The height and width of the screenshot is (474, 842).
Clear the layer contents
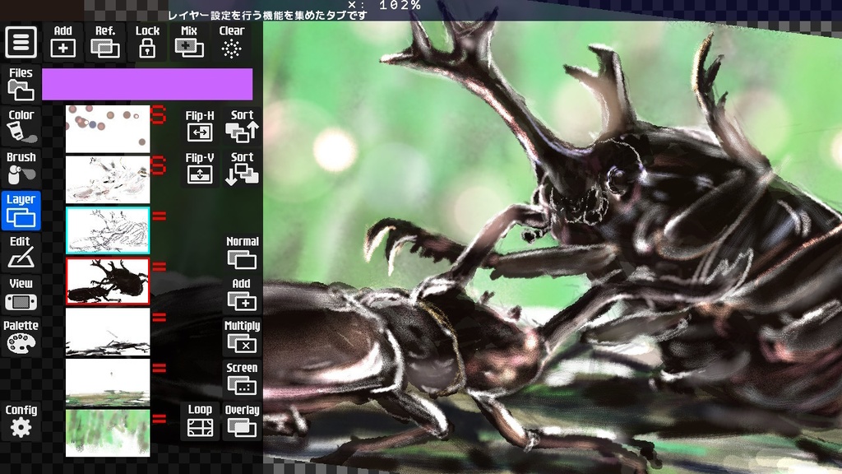(x=232, y=42)
